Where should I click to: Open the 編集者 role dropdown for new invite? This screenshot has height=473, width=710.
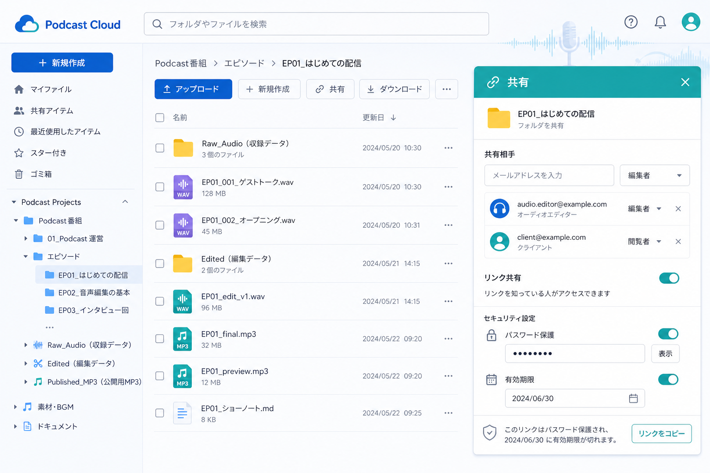point(655,176)
